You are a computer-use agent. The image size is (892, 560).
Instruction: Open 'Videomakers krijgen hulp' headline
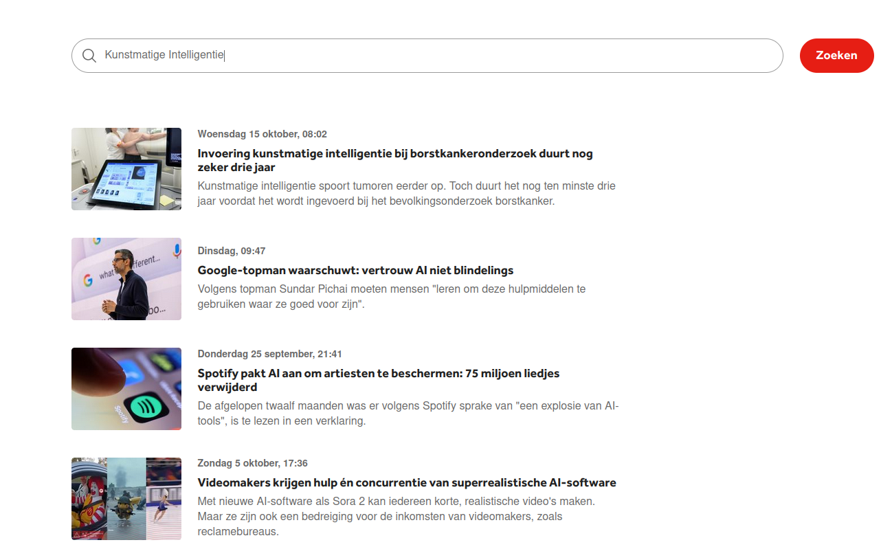(x=407, y=482)
